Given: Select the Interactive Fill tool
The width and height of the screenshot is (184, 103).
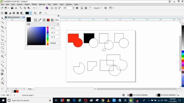Looking at the screenshot, I should 2,83.
